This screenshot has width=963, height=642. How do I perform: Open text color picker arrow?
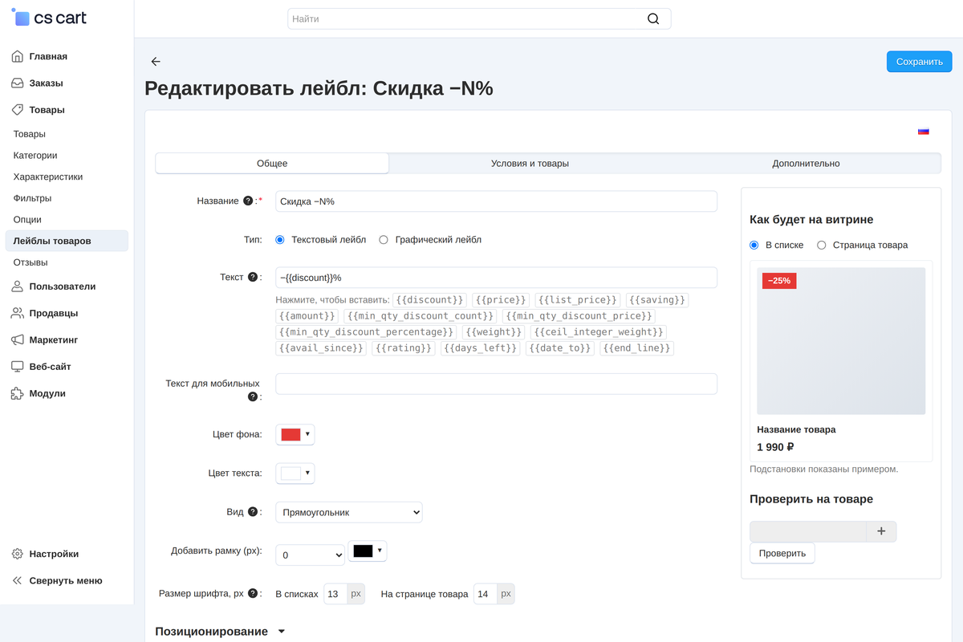pyautogui.click(x=307, y=473)
